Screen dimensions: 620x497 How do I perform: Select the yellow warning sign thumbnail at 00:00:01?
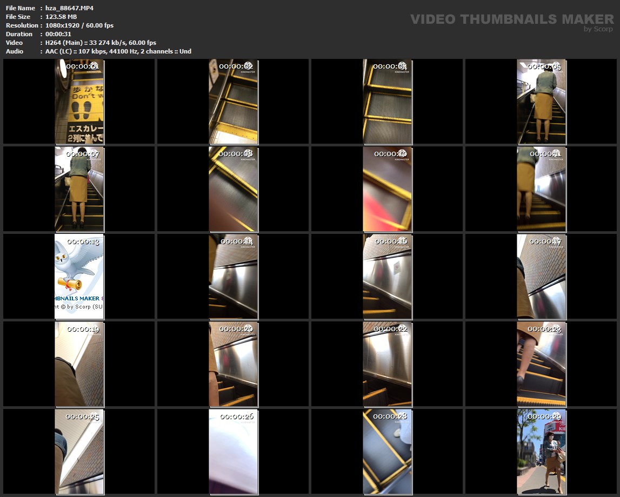click(x=79, y=102)
